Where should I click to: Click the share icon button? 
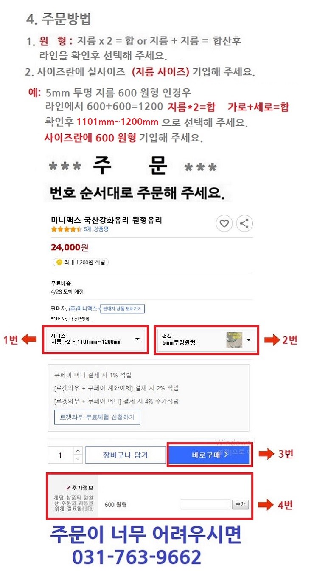pos(244,223)
